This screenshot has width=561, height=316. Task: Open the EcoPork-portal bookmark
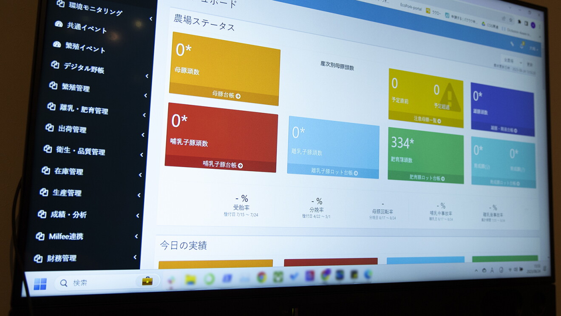(x=411, y=7)
